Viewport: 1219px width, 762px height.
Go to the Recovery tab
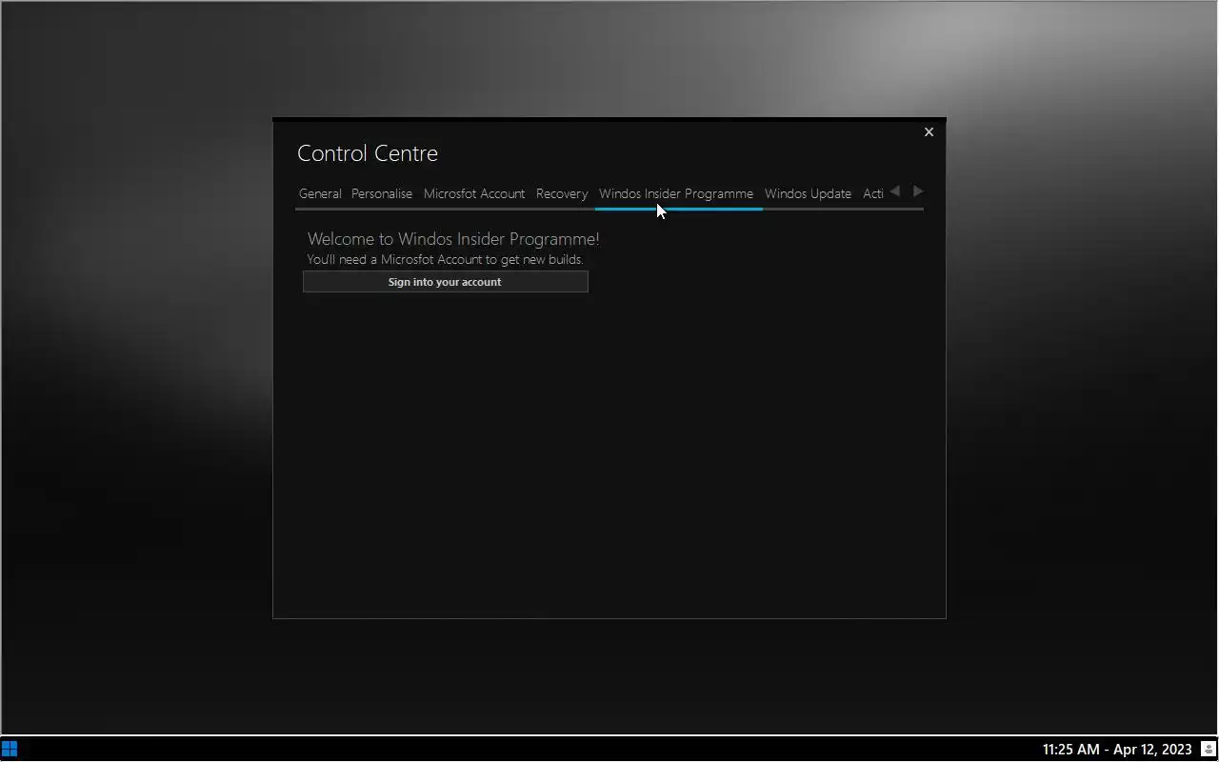(562, 193)
